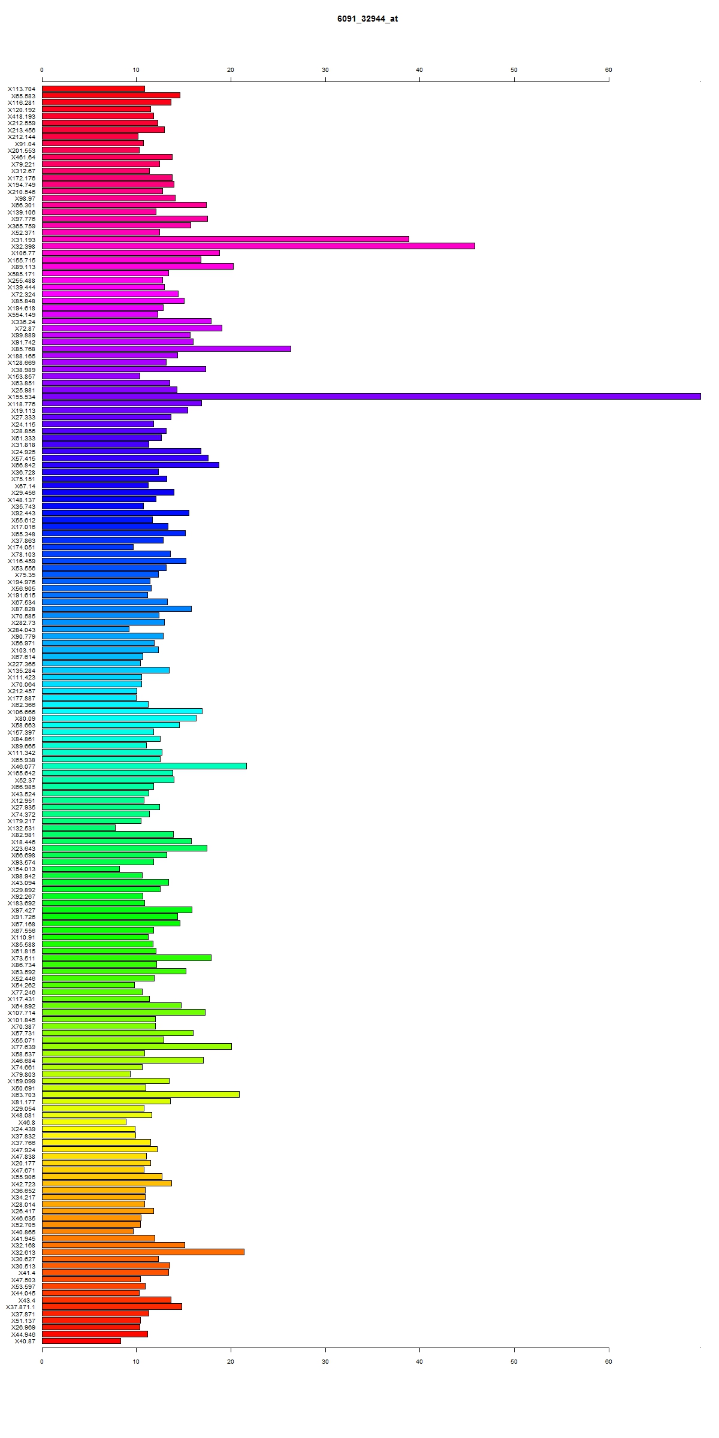
Task: Select the X42.723 row label
Action: tap(23, 1185)
